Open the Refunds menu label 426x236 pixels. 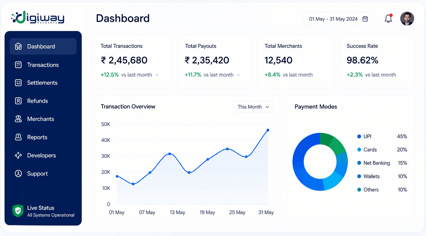click(37, 101)
